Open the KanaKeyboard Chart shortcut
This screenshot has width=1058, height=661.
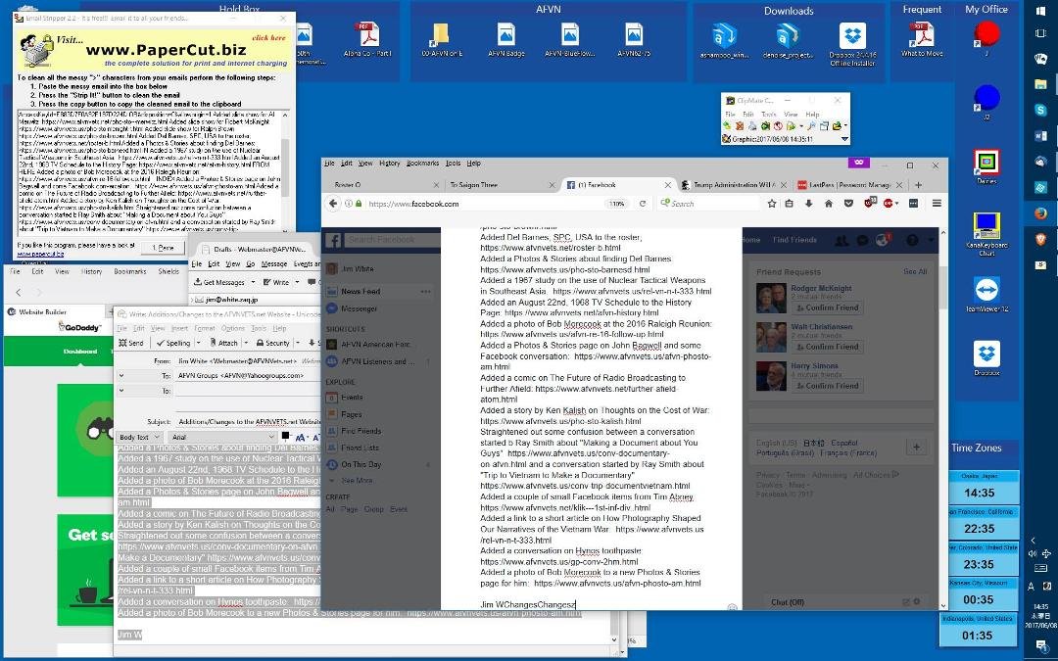point(986,234)
